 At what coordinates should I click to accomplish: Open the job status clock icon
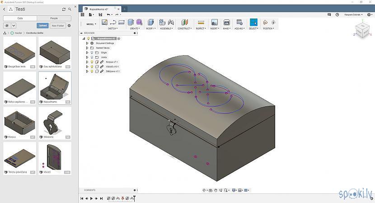click(337, 14)
